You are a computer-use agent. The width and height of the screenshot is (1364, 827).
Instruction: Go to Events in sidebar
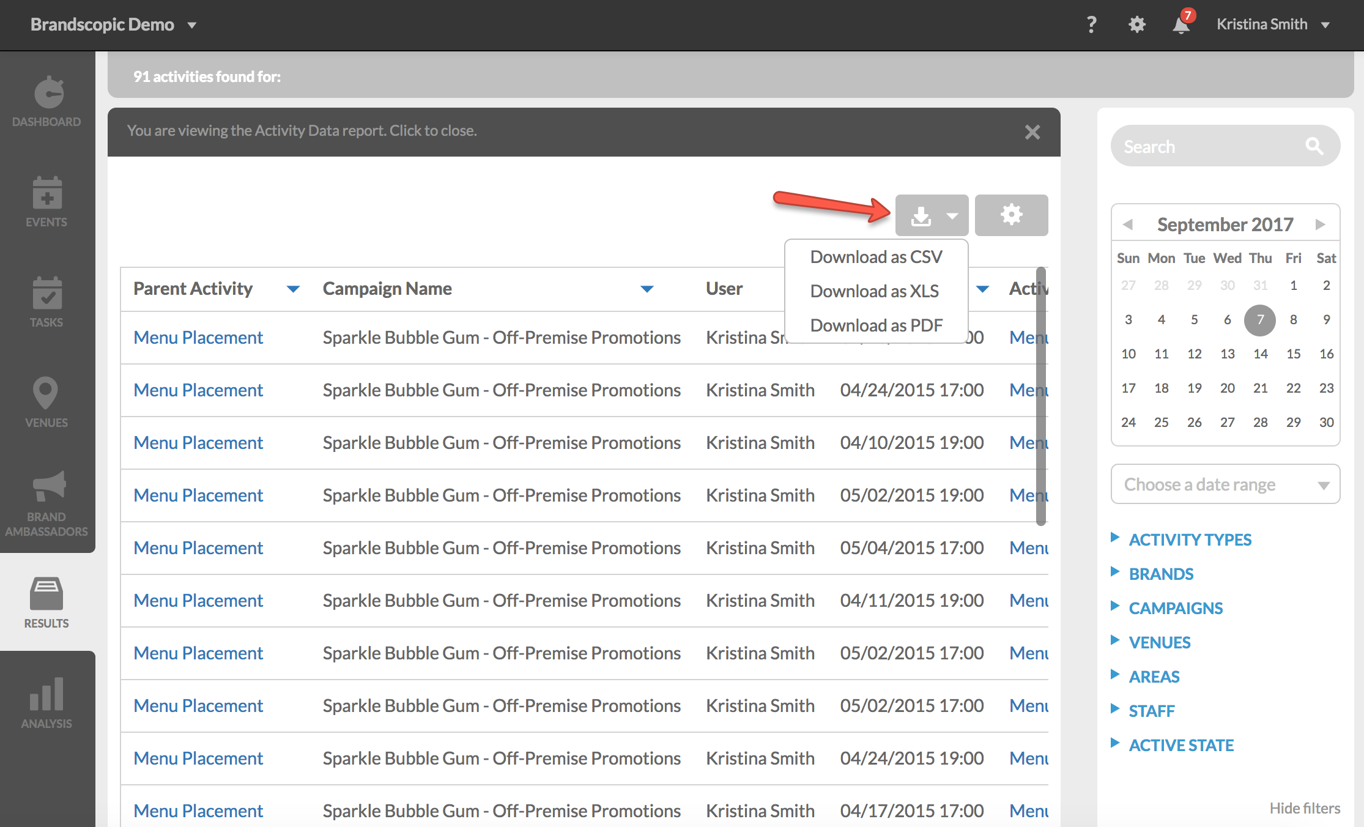47,202
